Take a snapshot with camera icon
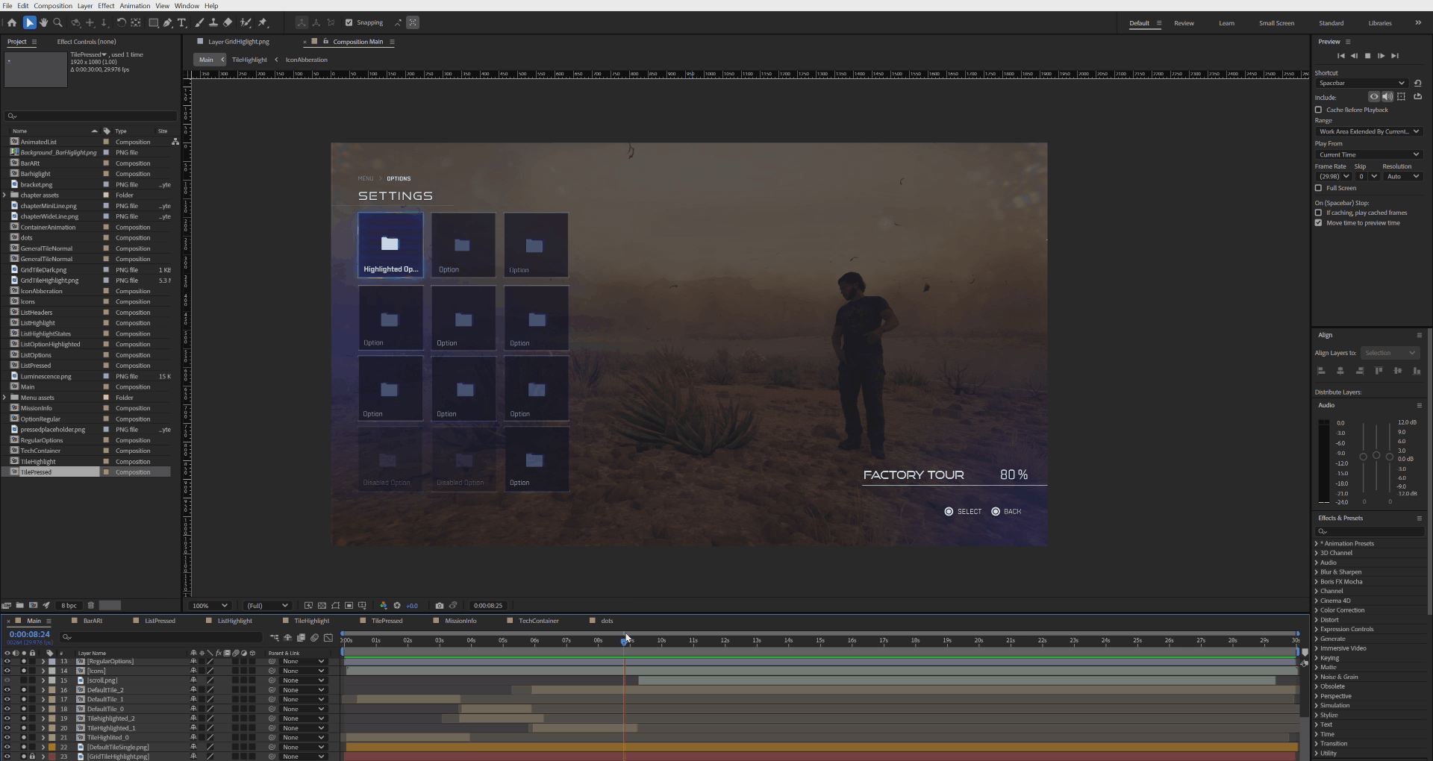The height and width of the screenshot is (761, 1433). [440, 606]
